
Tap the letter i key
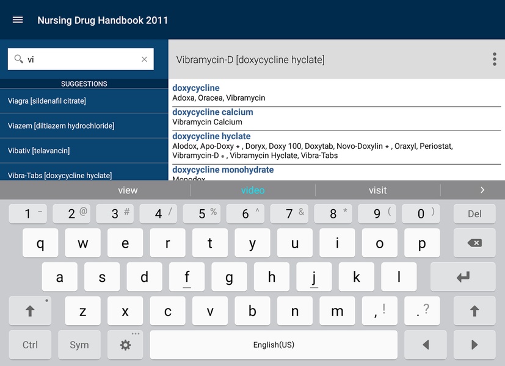tap(337, 243)
